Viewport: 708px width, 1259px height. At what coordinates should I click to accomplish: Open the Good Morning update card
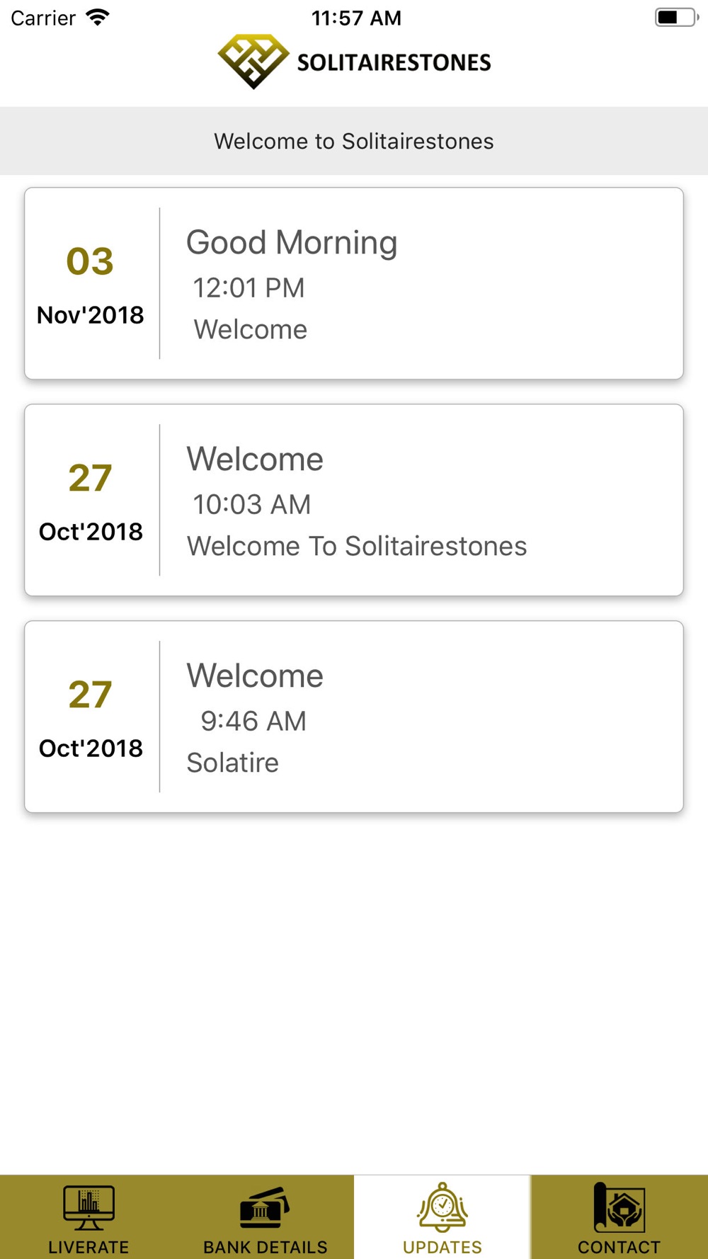click(354, 283)
